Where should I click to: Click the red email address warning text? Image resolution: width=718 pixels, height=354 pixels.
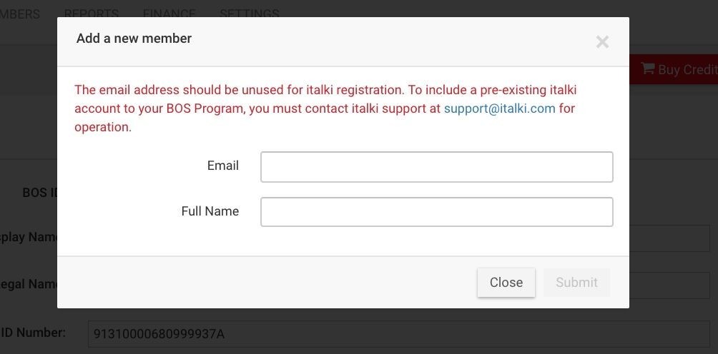tap(325, 108)
